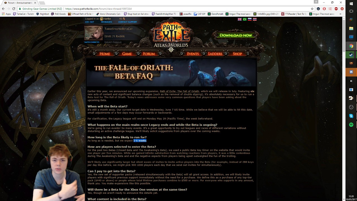
Task: Select the Thai flag language
Action: click(x=255, y=19)
